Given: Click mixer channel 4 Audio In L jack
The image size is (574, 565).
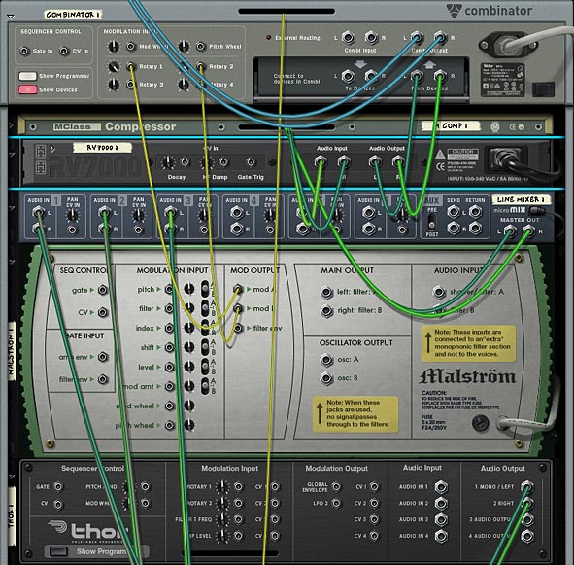Looking at the screenshot, I should (236, 212).
